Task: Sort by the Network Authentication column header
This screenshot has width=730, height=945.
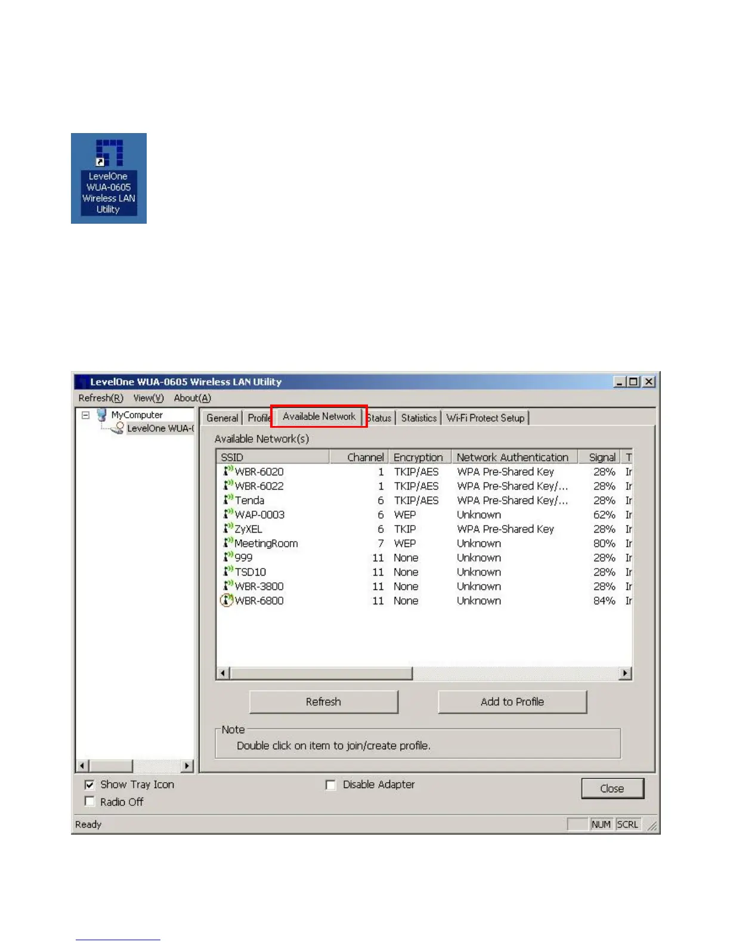Action: click(x=515, y=457)
